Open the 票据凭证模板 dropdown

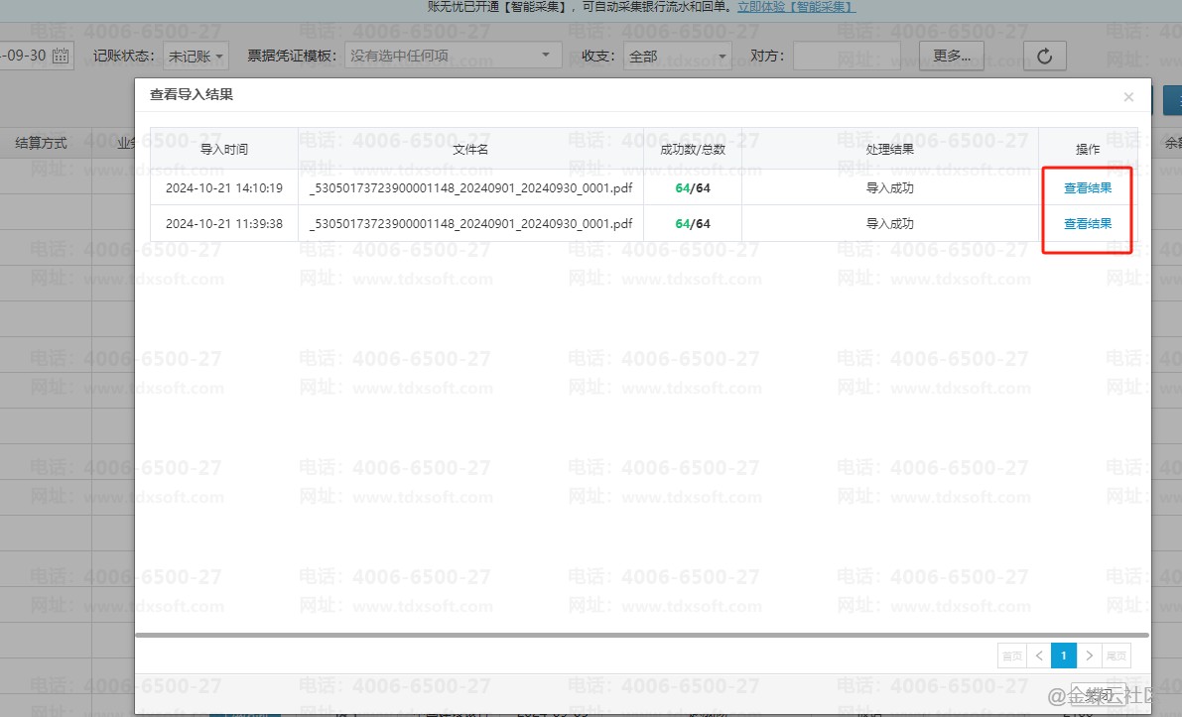(x=454, y=56)
